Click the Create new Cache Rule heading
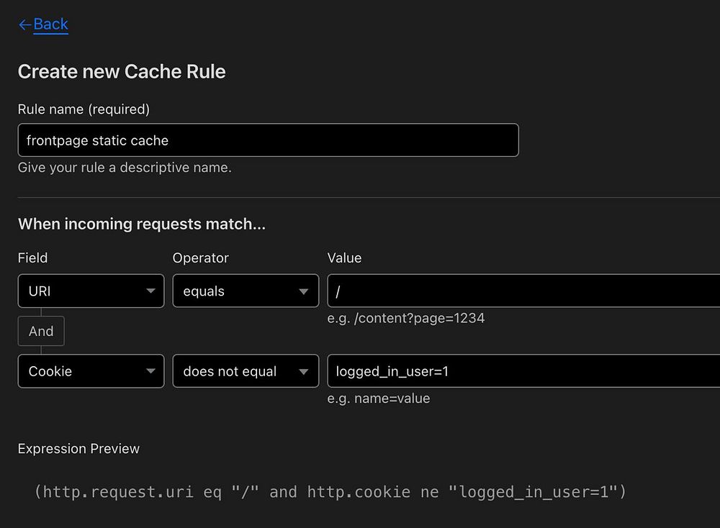The width and height of the screenshot is (720, 528). pyautogui.click(x=122, y=72)
